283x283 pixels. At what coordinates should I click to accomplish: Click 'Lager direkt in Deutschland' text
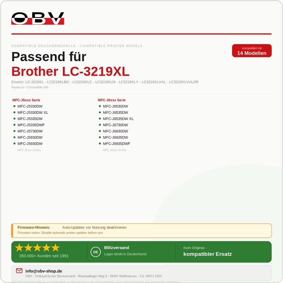coord(125,254)
